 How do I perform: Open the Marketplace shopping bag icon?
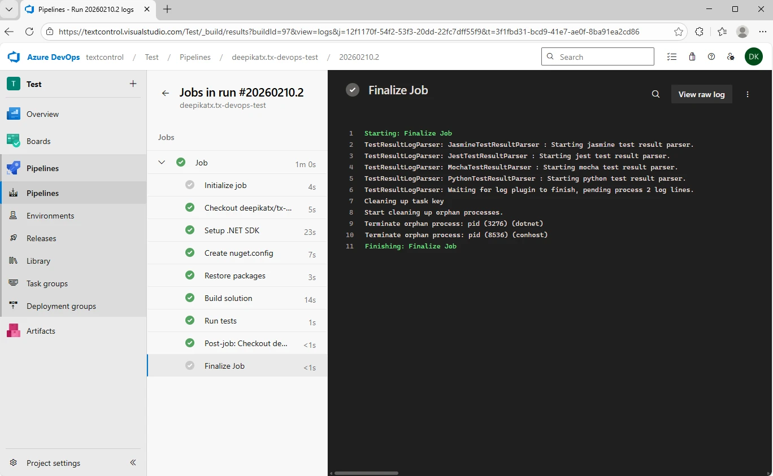click(x=692, y=56)
